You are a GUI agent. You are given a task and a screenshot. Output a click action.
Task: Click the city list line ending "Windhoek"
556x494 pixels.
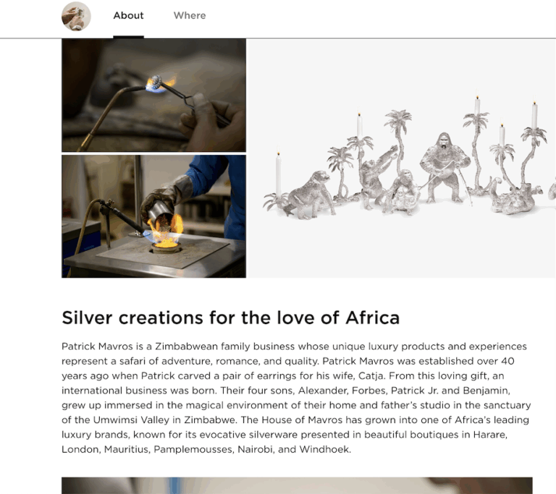tap(206, 449)
